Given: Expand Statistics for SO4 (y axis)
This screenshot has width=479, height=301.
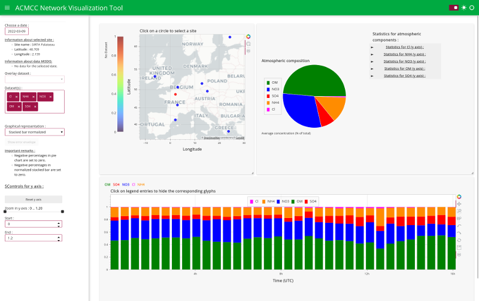Looking at the screenshot, I should tap(405, 76).
